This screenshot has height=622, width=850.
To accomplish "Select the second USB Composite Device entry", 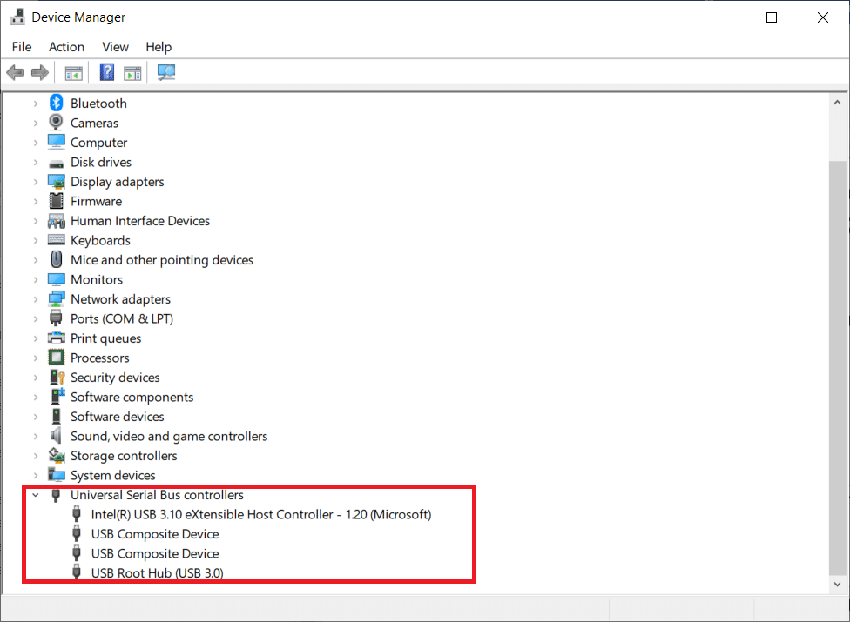I will pyautogui.click(x=155, y=553).
